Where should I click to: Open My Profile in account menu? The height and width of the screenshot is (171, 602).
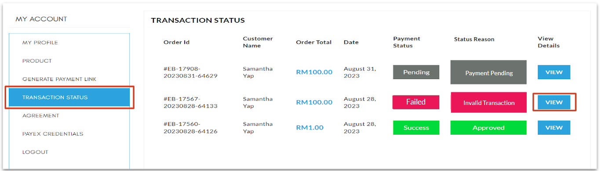40,42
